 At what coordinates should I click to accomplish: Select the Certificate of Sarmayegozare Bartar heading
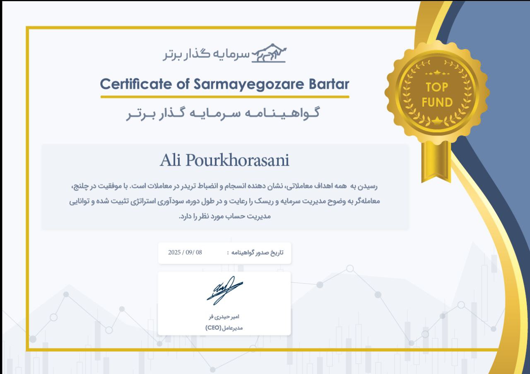(224, 84)
